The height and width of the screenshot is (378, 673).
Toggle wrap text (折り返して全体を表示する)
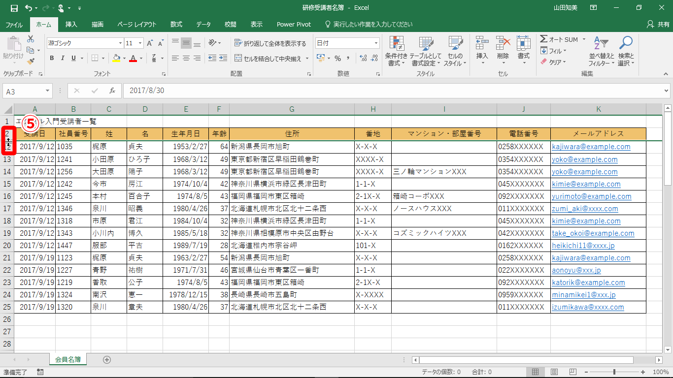click(270, 43)
